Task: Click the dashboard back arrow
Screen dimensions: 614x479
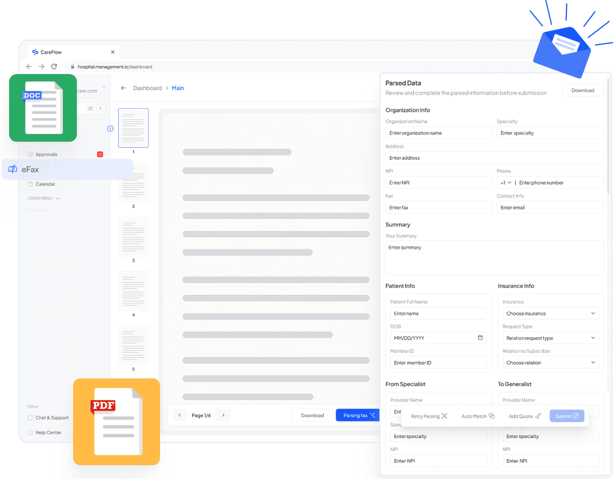Action: [x=123, y=88]
